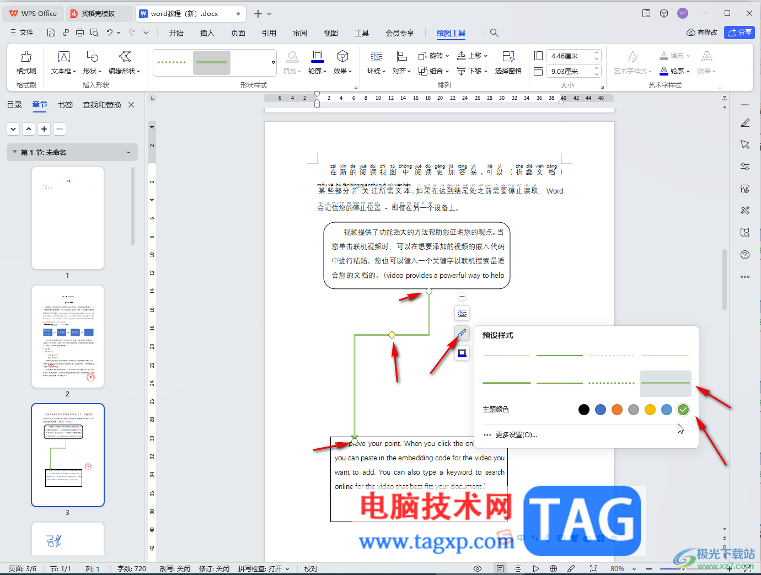Enable reading (play) mode in the status bar
The image size is (761, 575).
pyautogui.click(x=535, y=568)
